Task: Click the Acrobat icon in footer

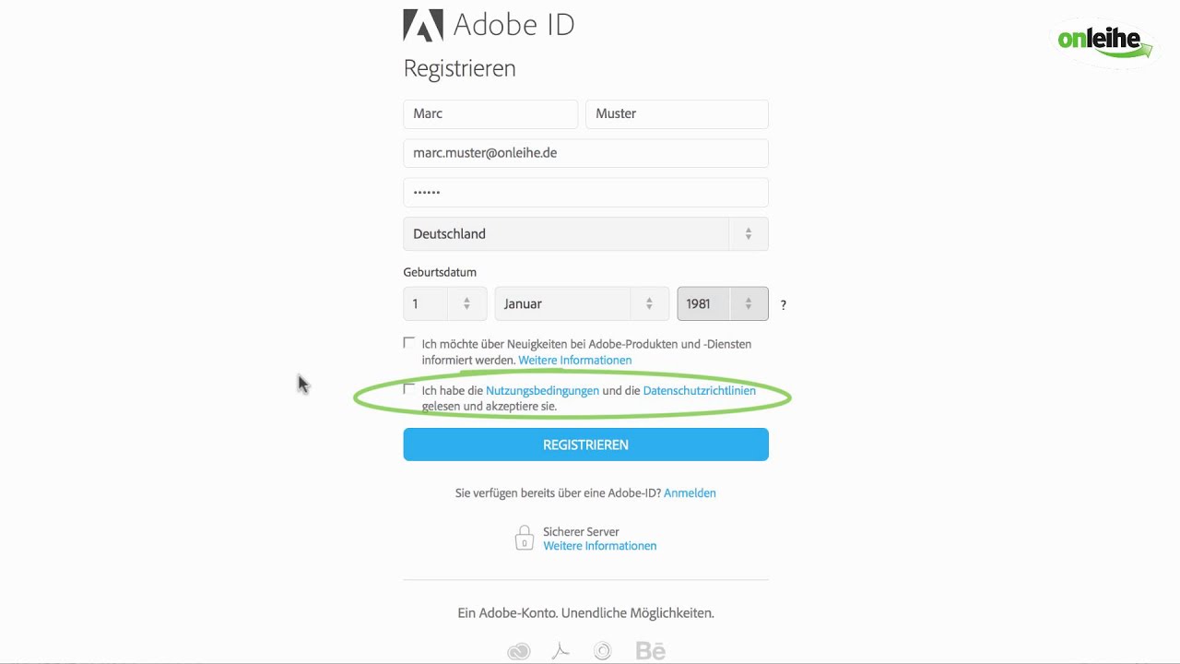Action: pos(560,651)
